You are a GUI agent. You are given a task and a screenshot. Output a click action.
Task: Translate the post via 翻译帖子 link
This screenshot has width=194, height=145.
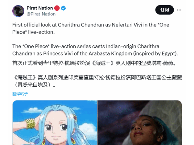point(20,94)
